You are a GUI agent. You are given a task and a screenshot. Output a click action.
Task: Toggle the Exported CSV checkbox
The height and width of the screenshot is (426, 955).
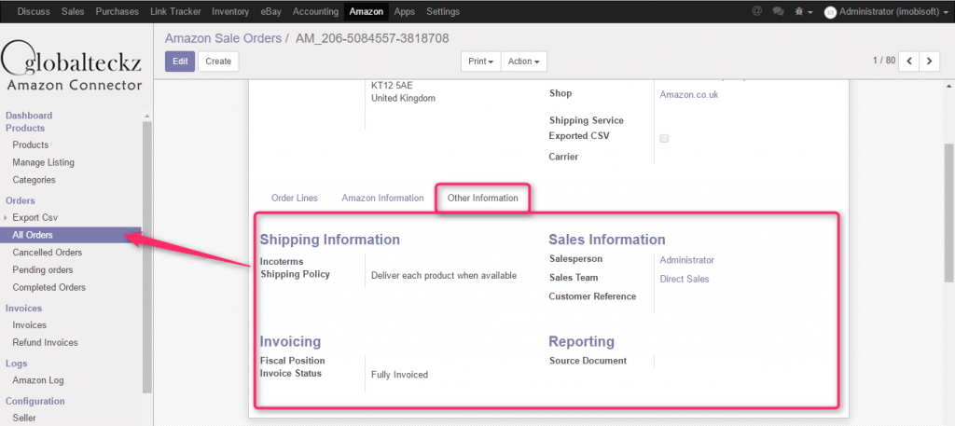pos(664,138)
